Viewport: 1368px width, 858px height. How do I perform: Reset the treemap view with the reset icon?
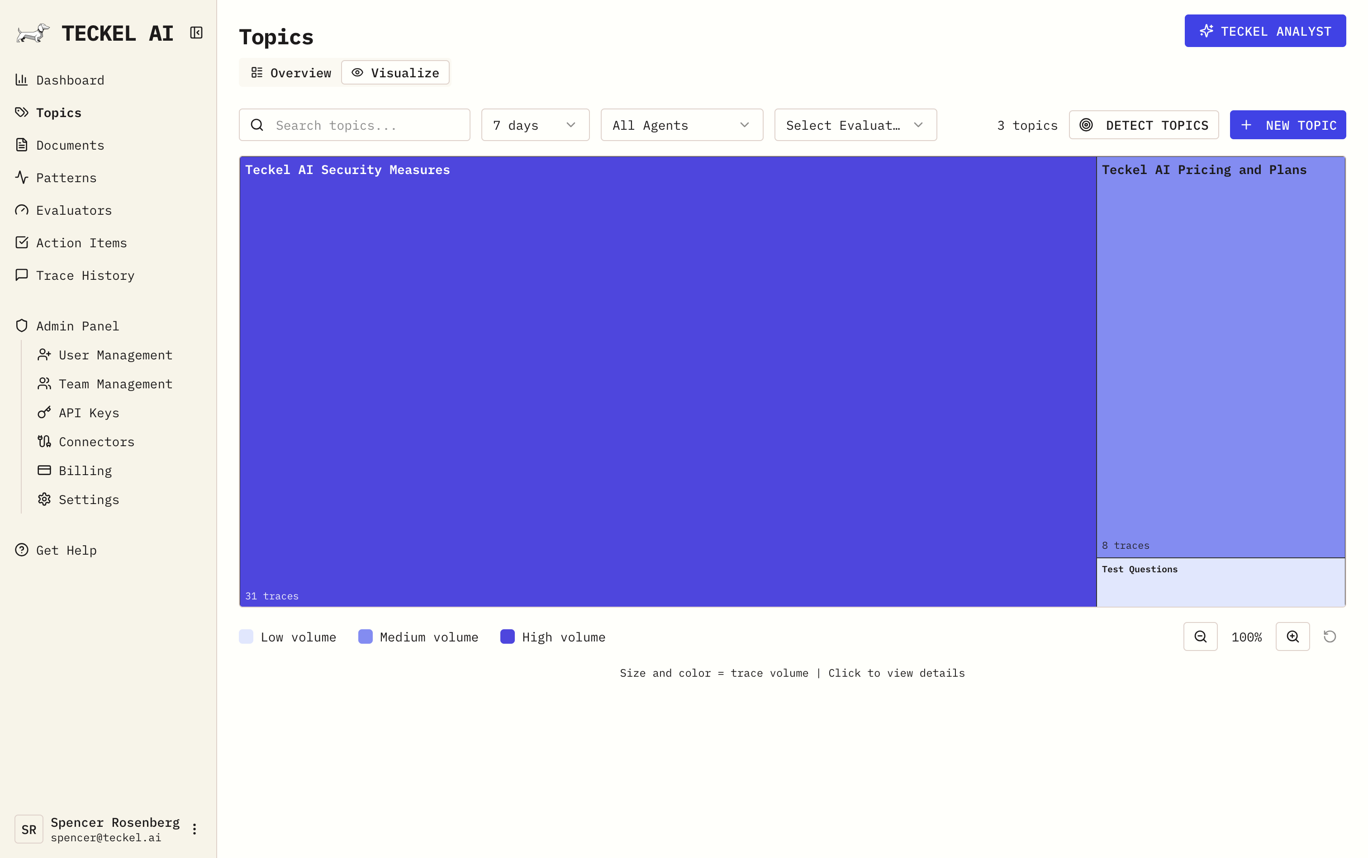1330,636
